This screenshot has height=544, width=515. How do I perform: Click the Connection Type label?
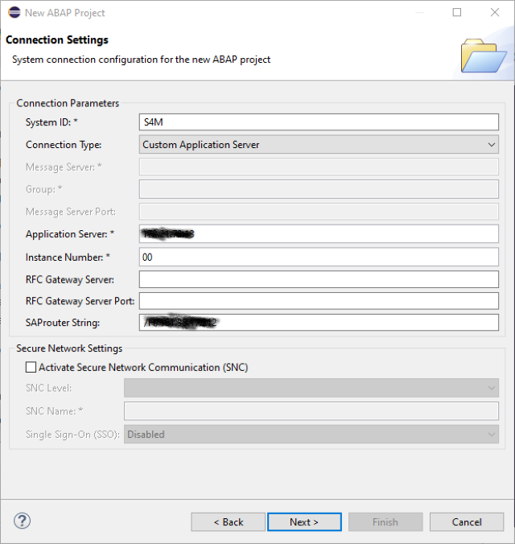point(64,145)
